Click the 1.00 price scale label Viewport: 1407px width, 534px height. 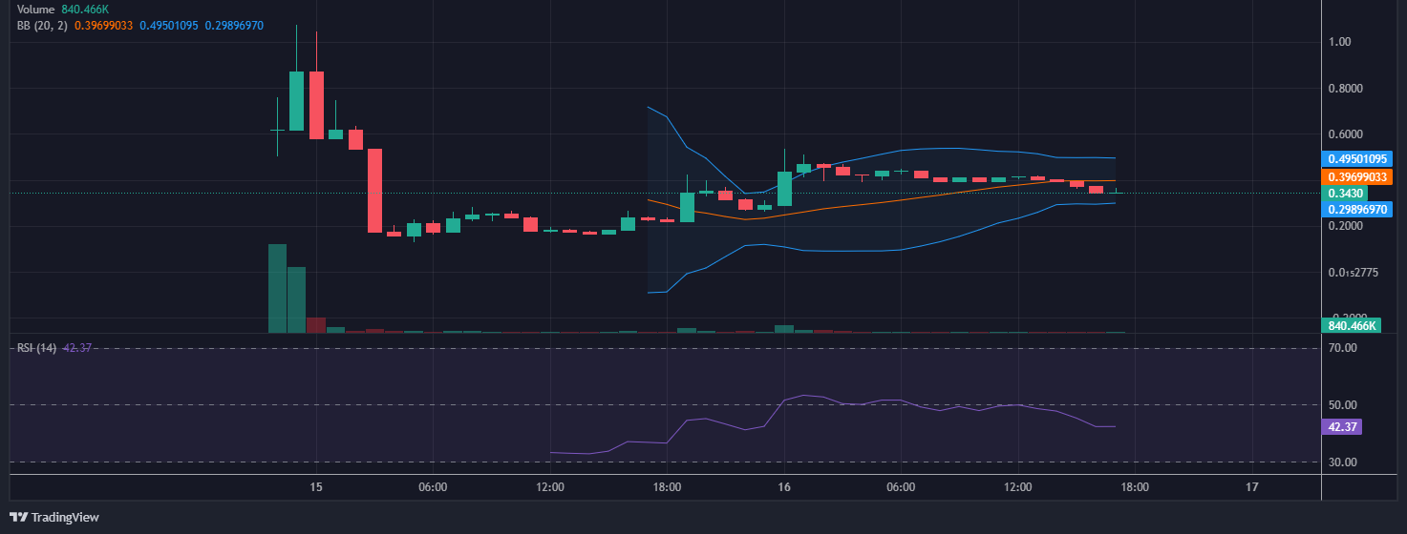[1339, 42]
